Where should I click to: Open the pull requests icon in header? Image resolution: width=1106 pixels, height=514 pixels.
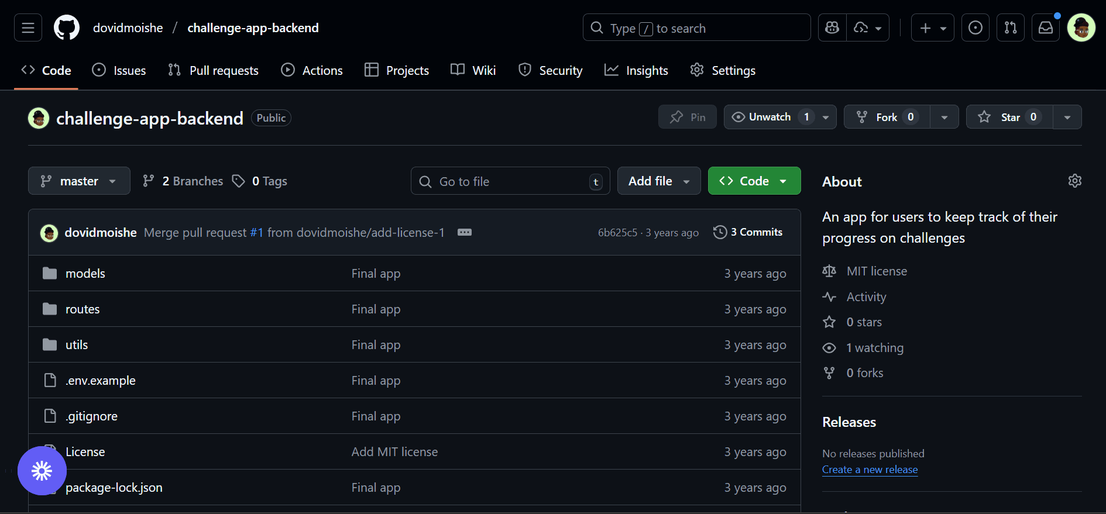pos(1010,27)
